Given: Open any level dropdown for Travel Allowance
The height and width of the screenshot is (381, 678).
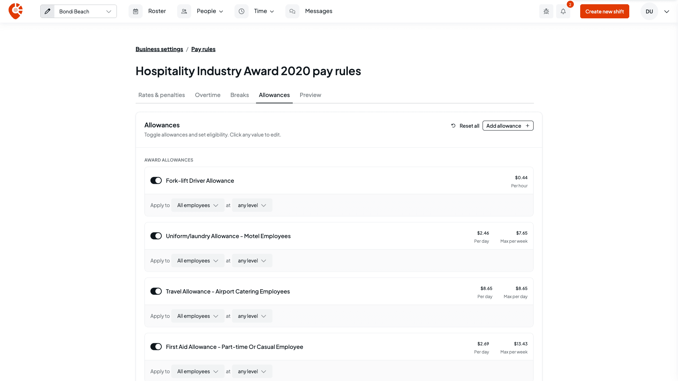Looking at the screenshot, I should pos(252,316).
